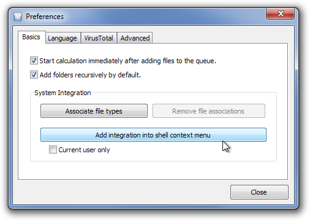Switch to the Basics tab
Screen dimensions: 310x221
point(31,37)
